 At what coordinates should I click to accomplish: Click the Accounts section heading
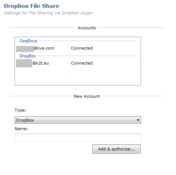click(x=87, y=28)
